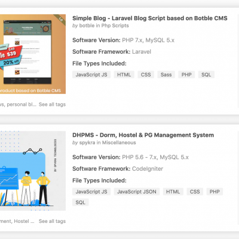Open the DHPMS hostel management system title
Screen dimensions: 239x239
(x=143, y=135)
